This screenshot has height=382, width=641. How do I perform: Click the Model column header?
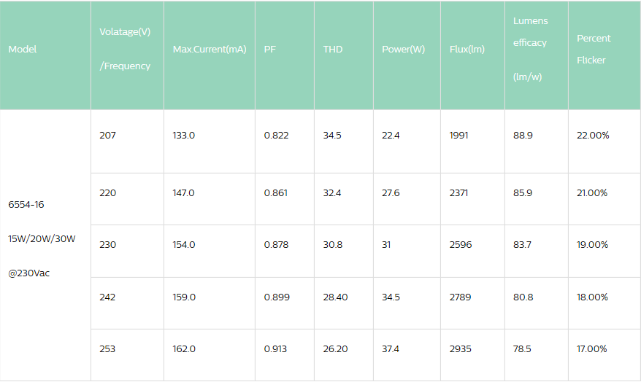45,55
